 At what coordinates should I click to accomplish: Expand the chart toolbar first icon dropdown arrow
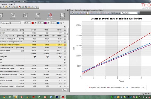75,13
